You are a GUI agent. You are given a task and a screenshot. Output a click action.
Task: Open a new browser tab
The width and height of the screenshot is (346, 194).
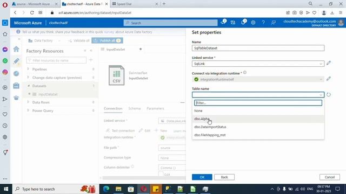tap(164, 4)
